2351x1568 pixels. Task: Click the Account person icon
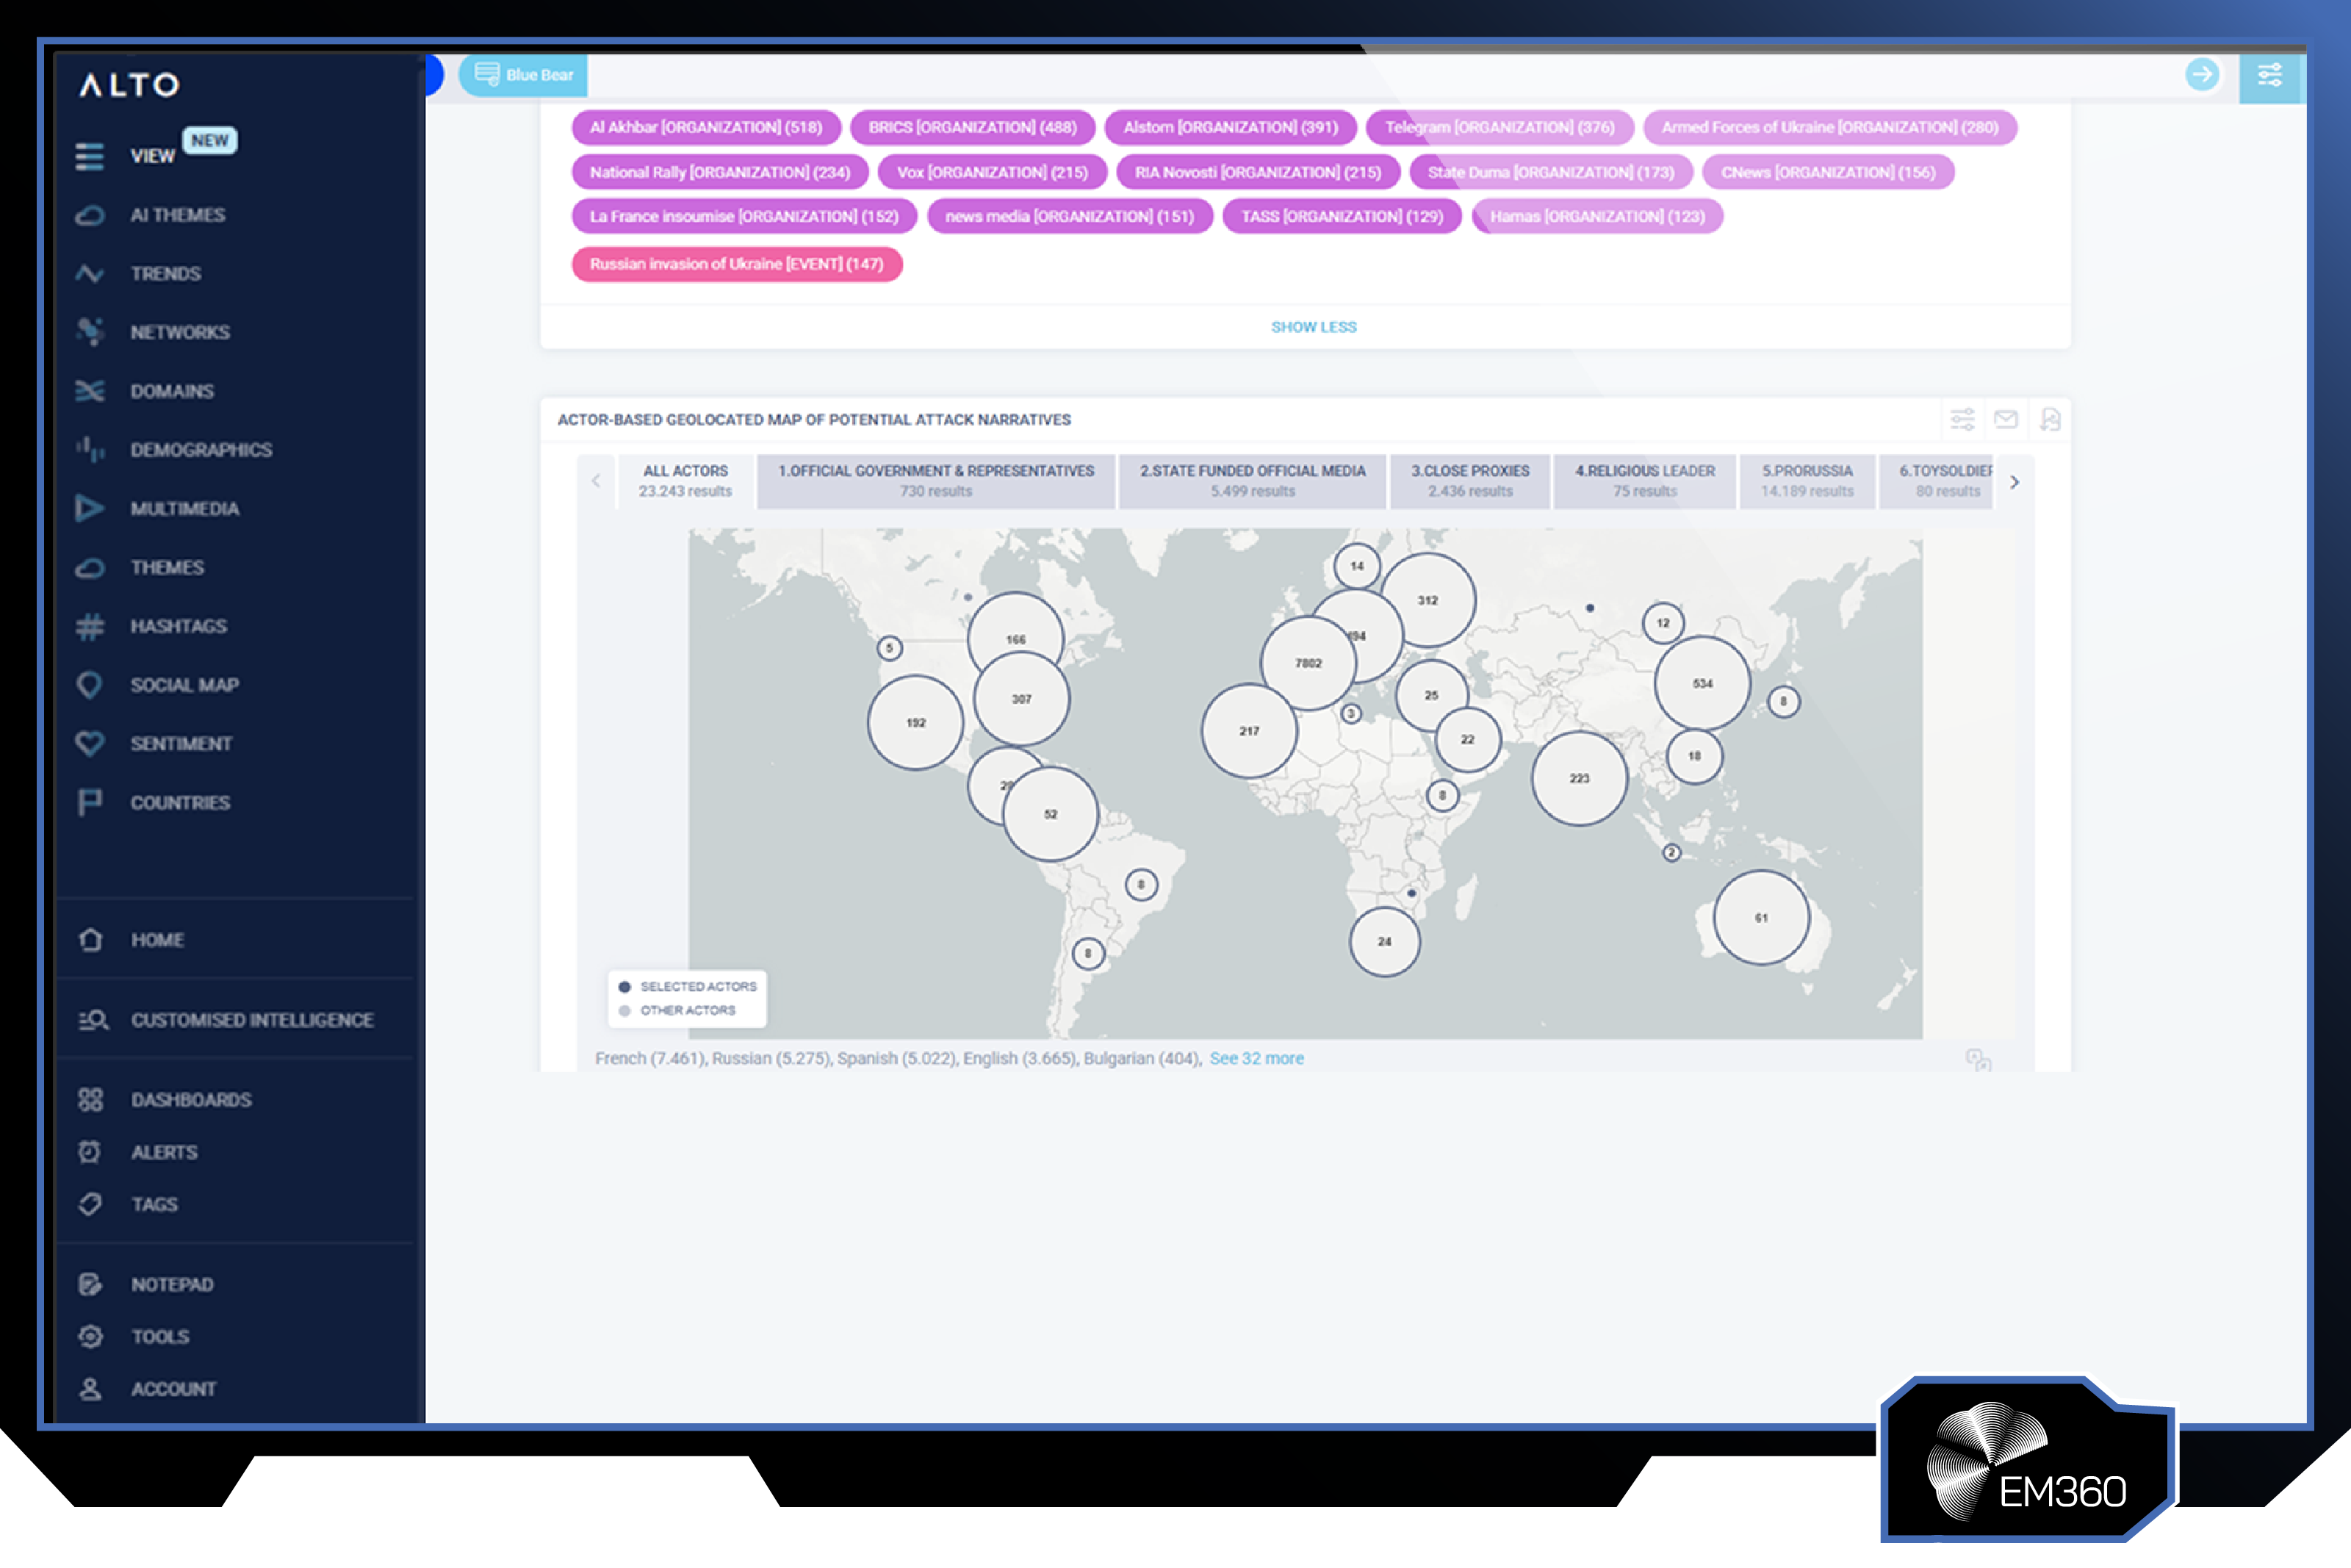tap(90, 1389)
